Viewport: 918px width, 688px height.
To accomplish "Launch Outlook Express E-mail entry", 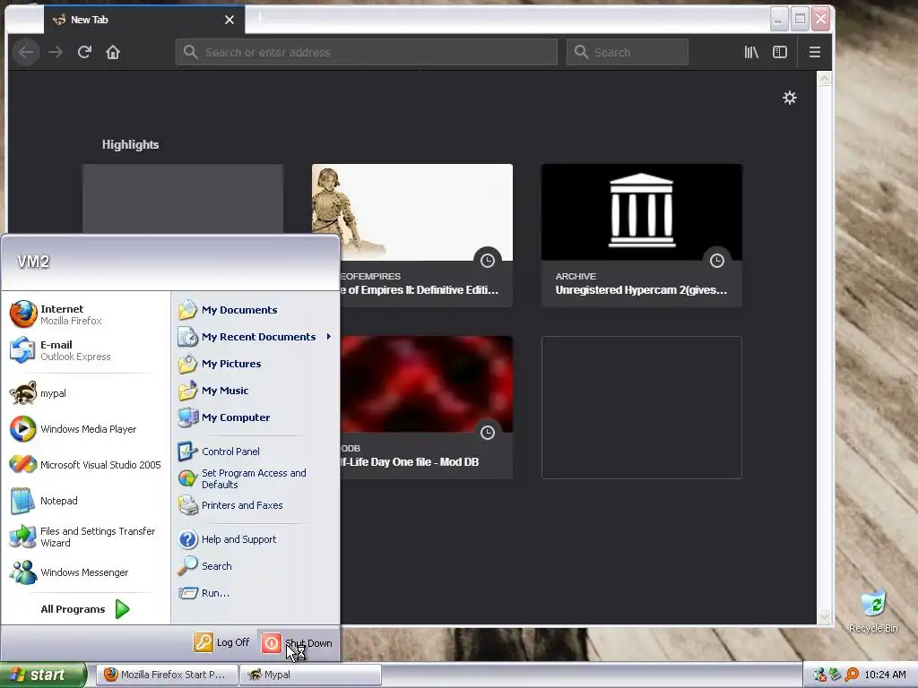I will [85, 350].
